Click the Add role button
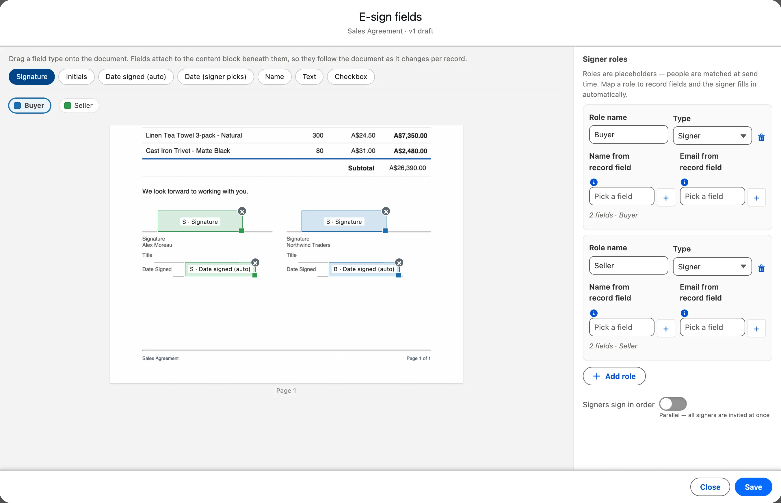The height and width of the screenshot is (503, 781). [614, 376]
